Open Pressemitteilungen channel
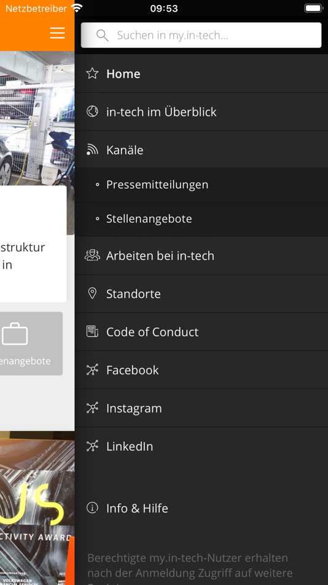 [201, 185]
